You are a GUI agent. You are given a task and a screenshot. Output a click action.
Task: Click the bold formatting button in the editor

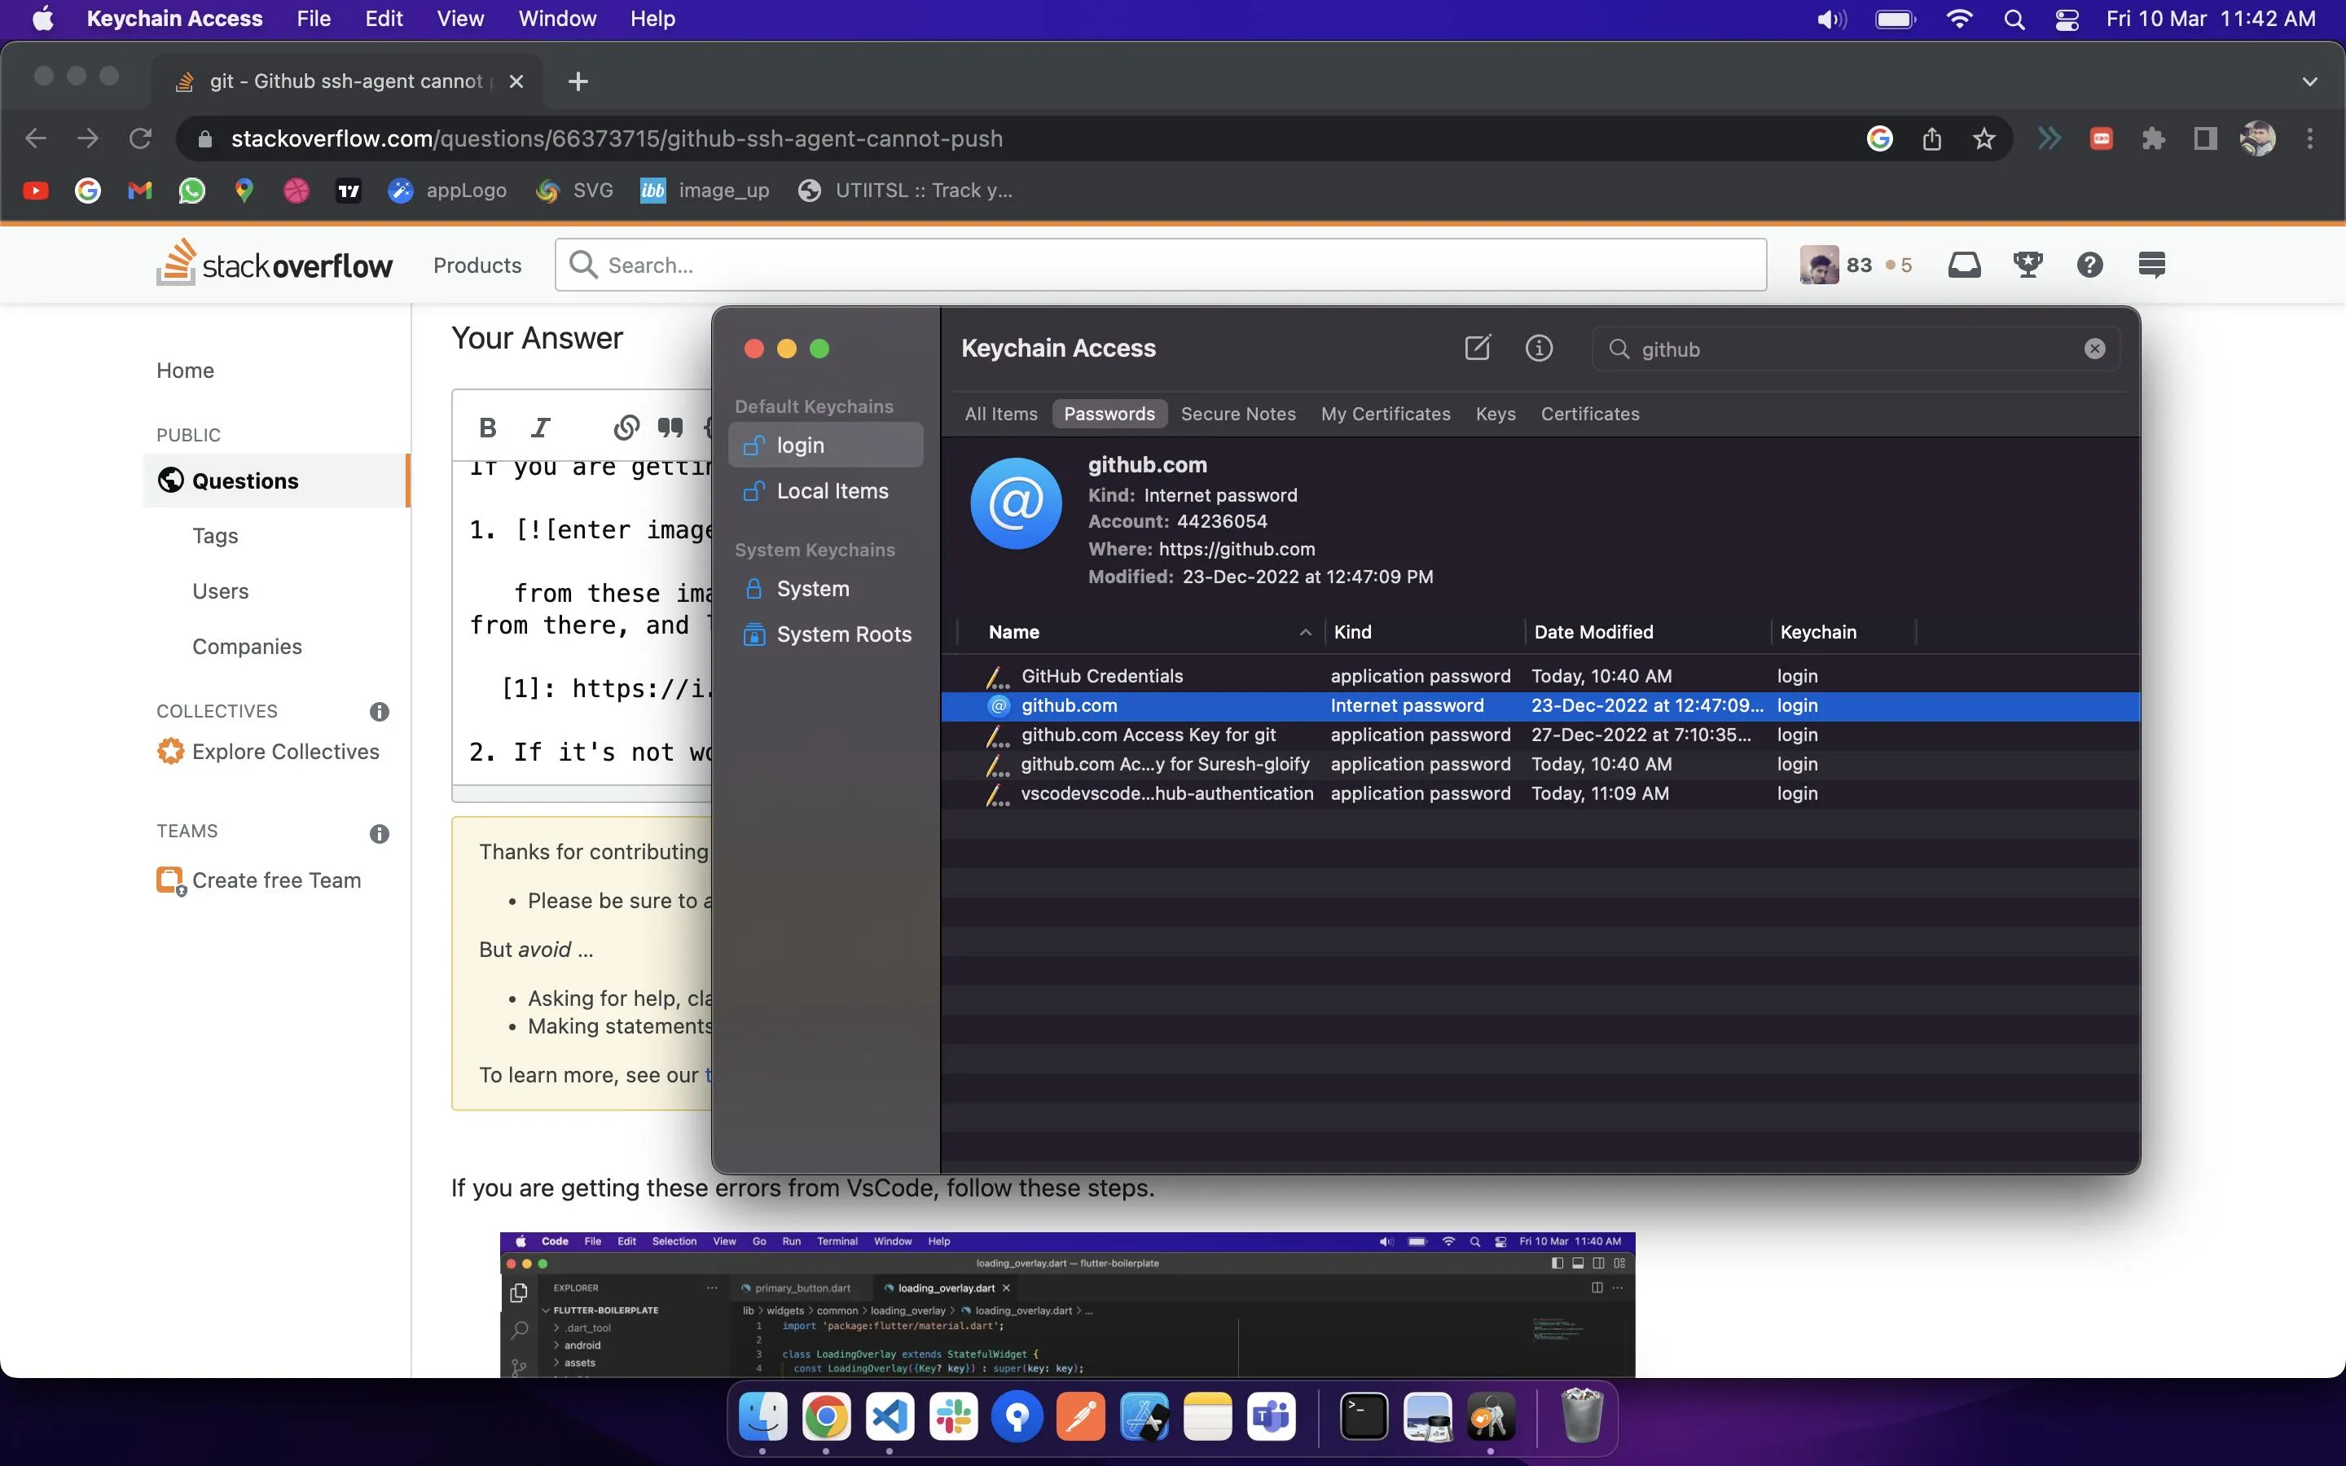click(488, 428)
